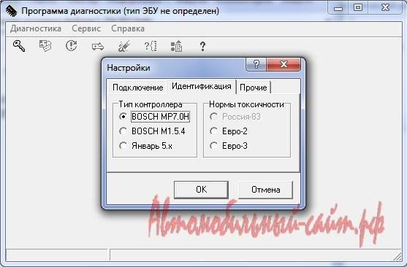Viewport: 407px width, 267px height.
Task: Click the car-shaped toolbar icon
Action: 98,47
